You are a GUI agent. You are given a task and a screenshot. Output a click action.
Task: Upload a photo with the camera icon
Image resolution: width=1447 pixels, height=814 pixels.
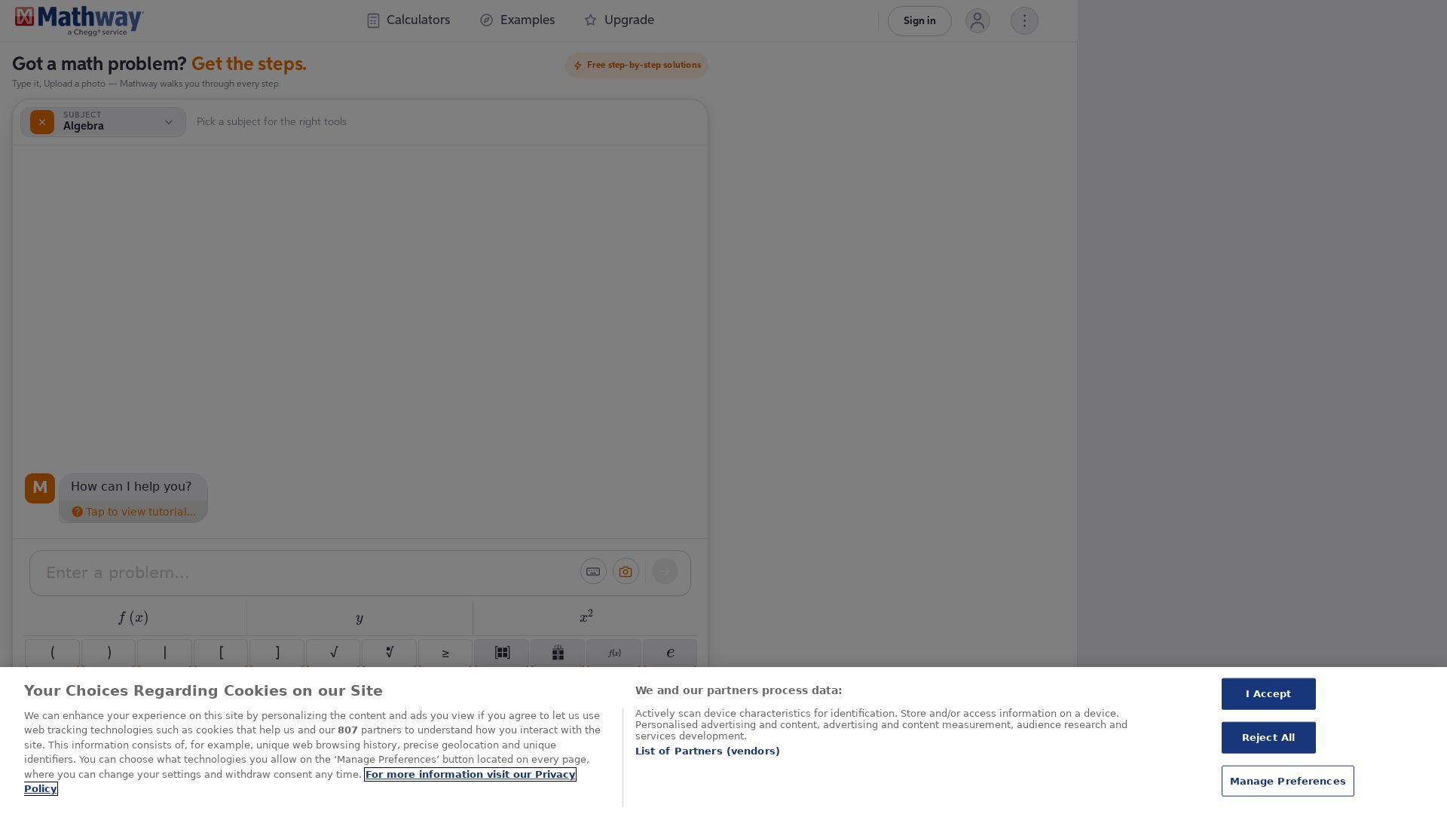tap(626, 571)
